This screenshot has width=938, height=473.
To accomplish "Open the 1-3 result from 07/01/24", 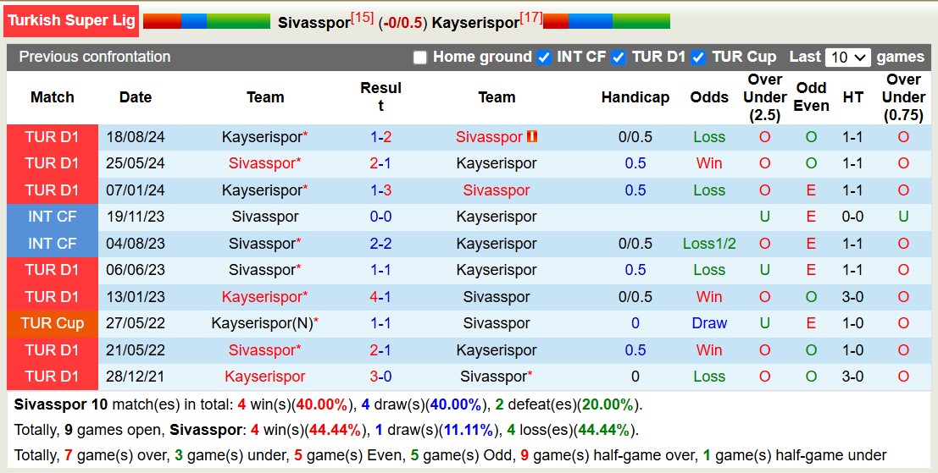I will 380,190.
